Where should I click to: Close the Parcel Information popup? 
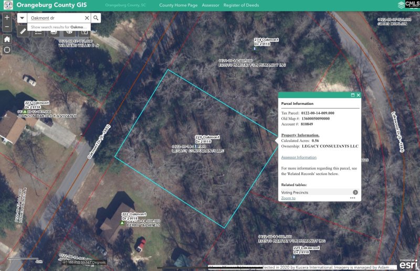coord(359,95)
